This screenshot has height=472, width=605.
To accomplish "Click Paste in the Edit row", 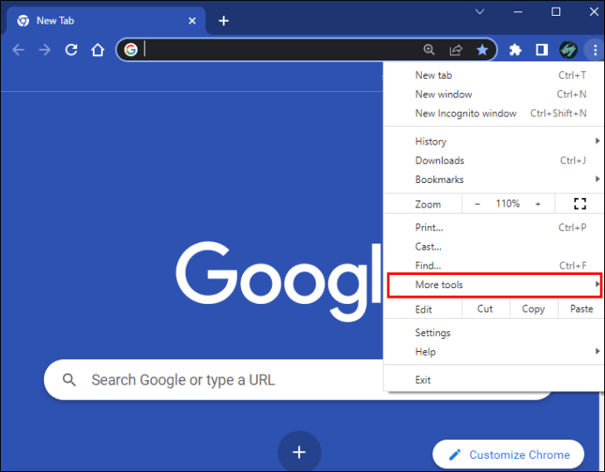I will pyautogui.click(x=581, y=309).
